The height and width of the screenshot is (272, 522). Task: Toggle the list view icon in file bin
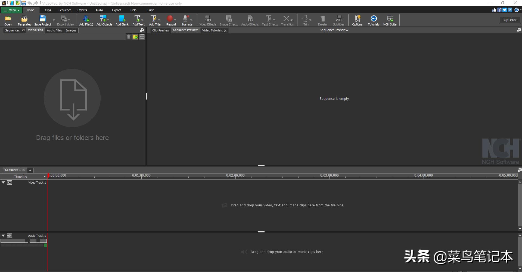pos(142,37)
